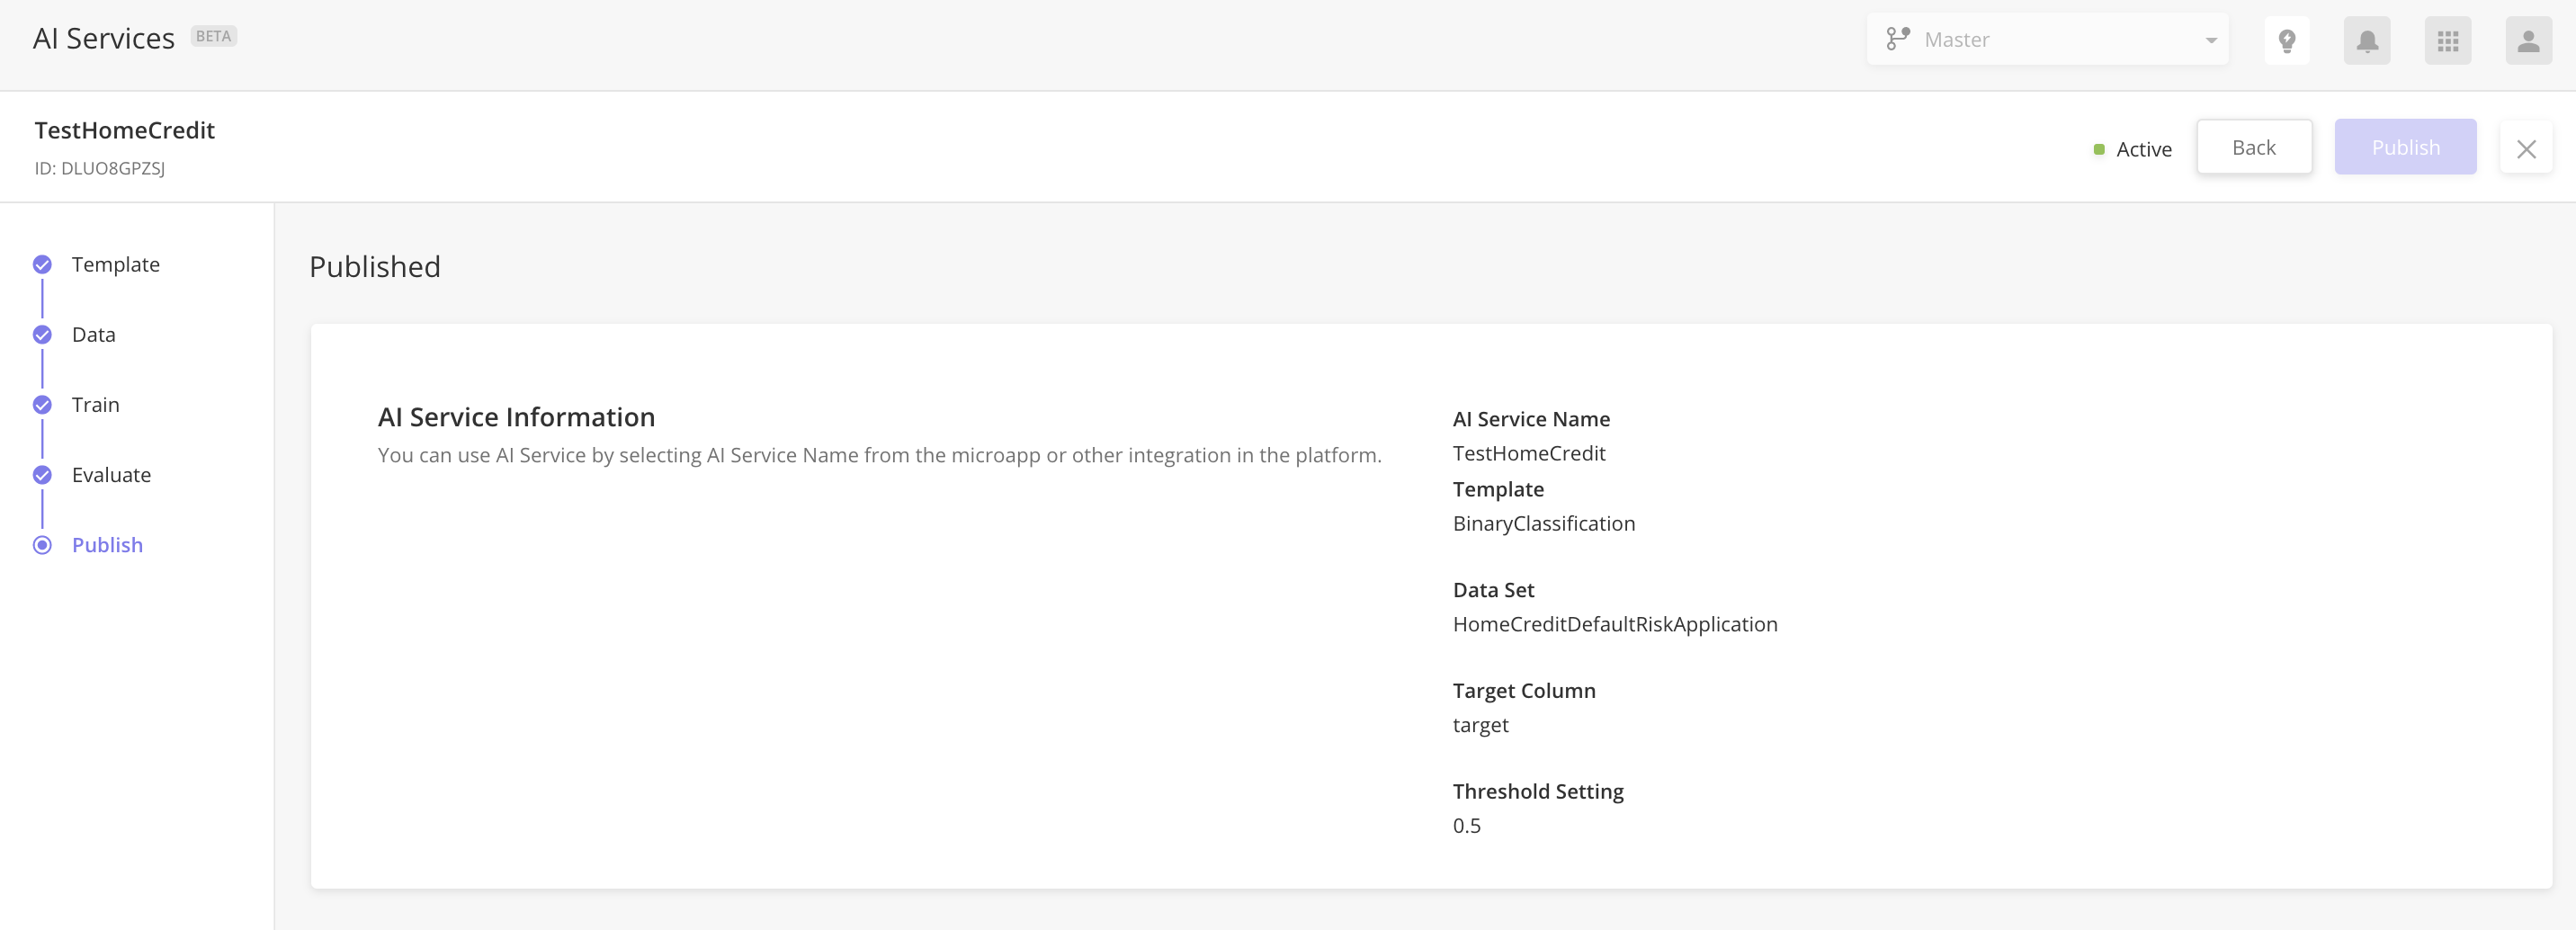Open the notifications bell

2367,41
